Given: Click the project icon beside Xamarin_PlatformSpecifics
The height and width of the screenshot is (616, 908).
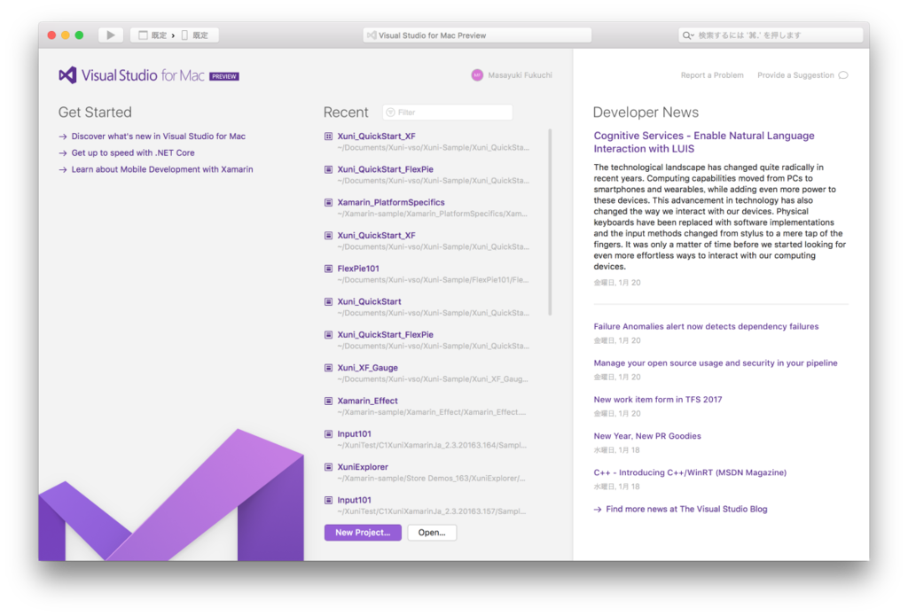Looking at the screenshot, I should [x=328, y=203].
